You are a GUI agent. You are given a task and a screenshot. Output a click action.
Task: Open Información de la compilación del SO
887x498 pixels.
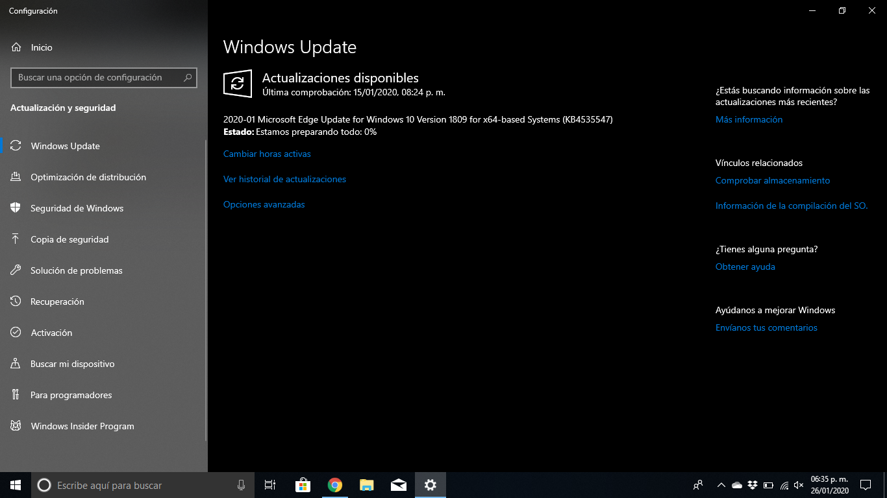coord(792,206)
